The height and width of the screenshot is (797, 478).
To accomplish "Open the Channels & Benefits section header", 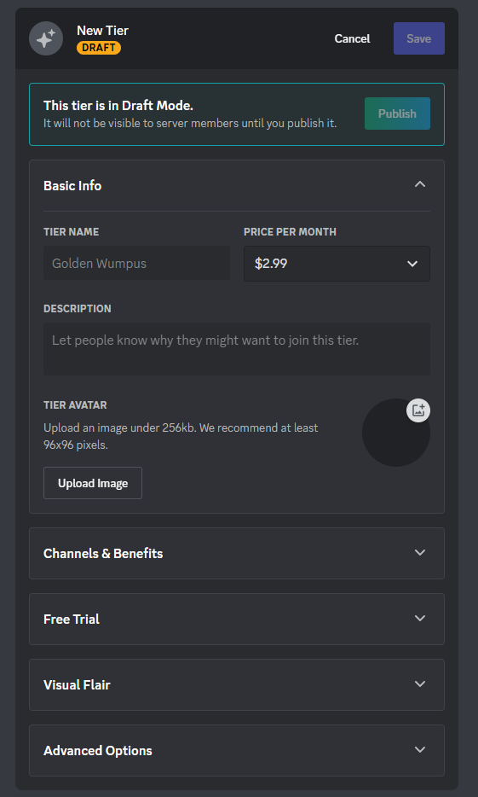I will tap(237, 554).
